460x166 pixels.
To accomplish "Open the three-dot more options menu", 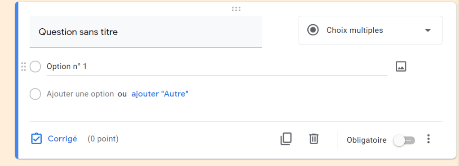I will pyautogui.click(x=428, y=139).
